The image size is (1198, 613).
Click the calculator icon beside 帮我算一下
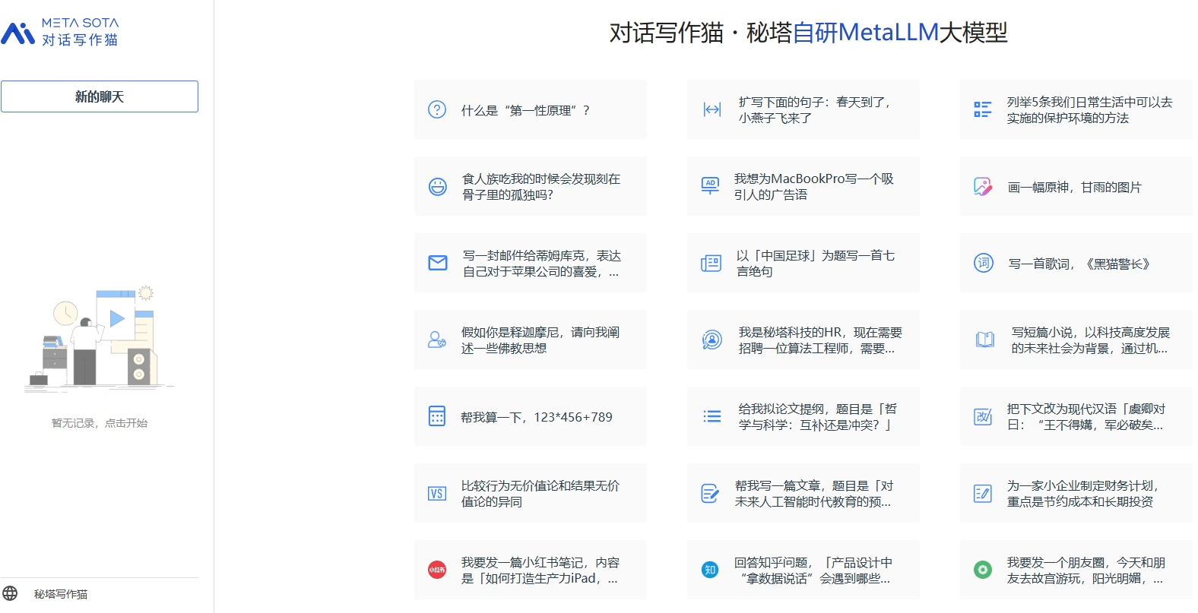[437, 416]
